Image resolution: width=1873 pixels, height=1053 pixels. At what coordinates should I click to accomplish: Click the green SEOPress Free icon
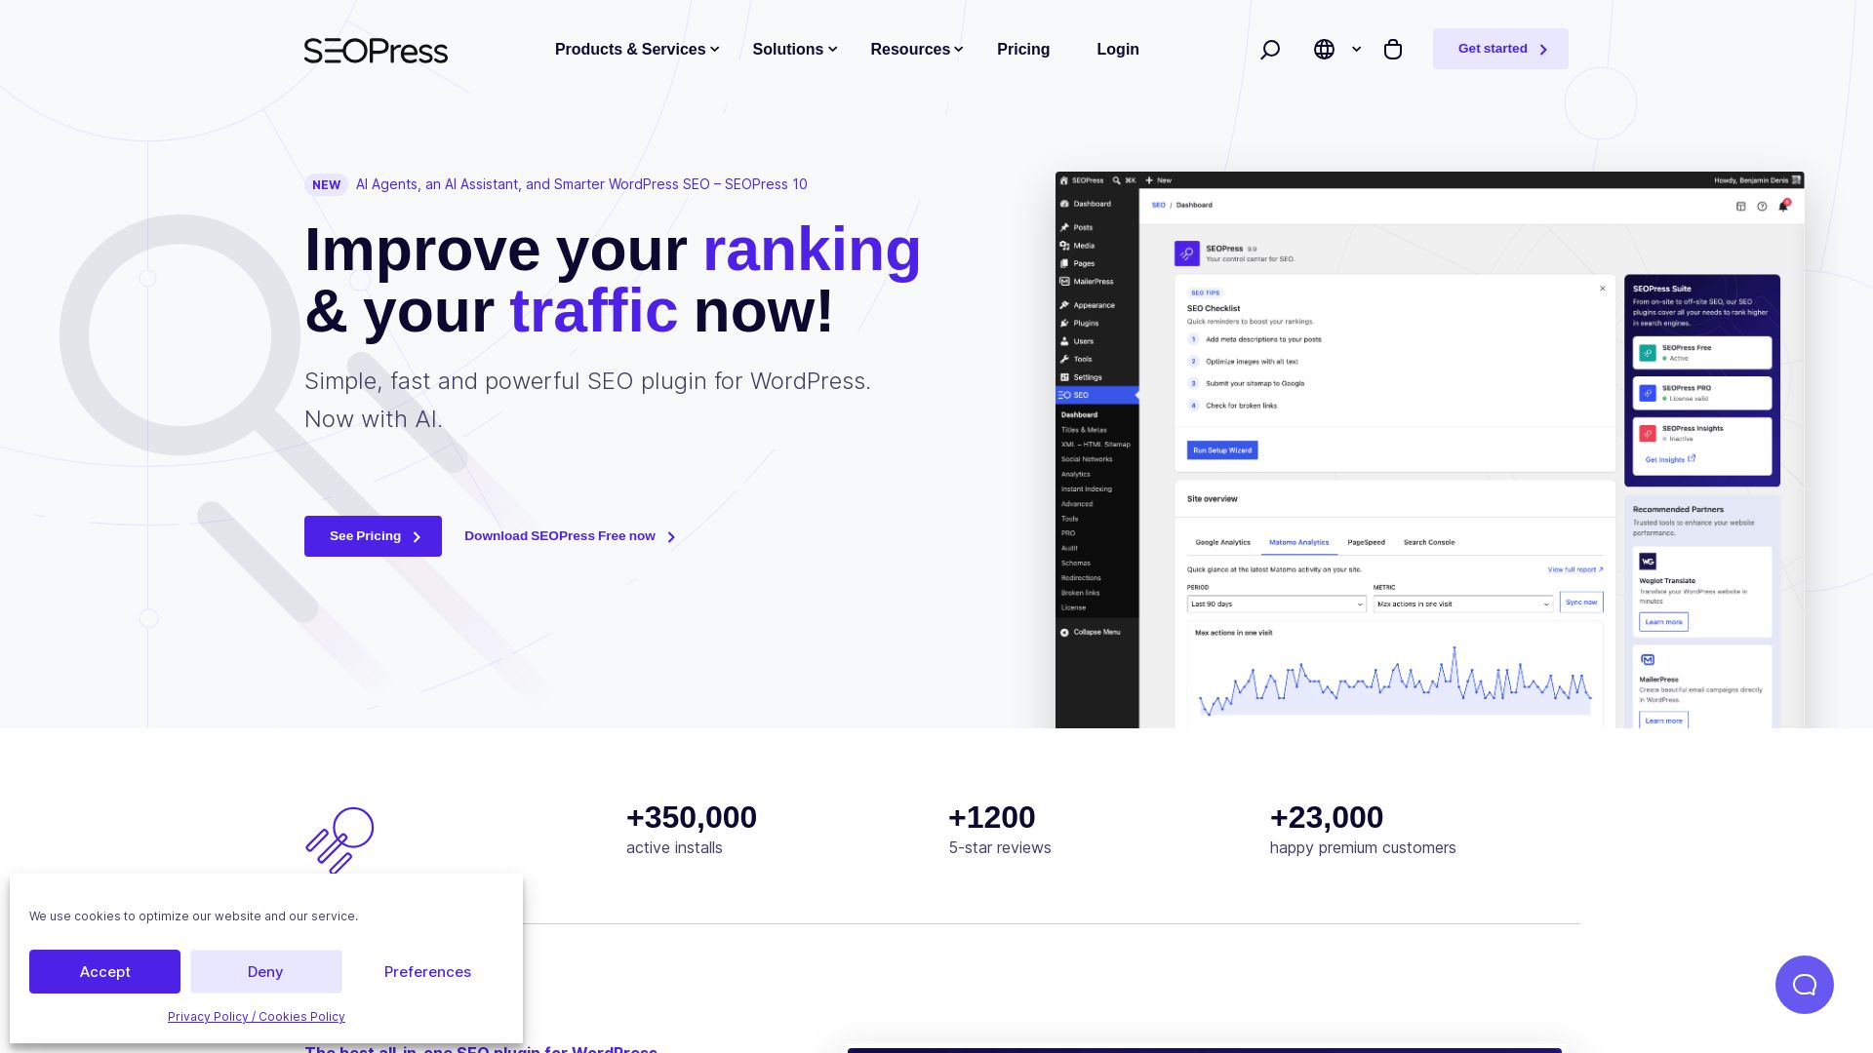(x=1648, y=353)
